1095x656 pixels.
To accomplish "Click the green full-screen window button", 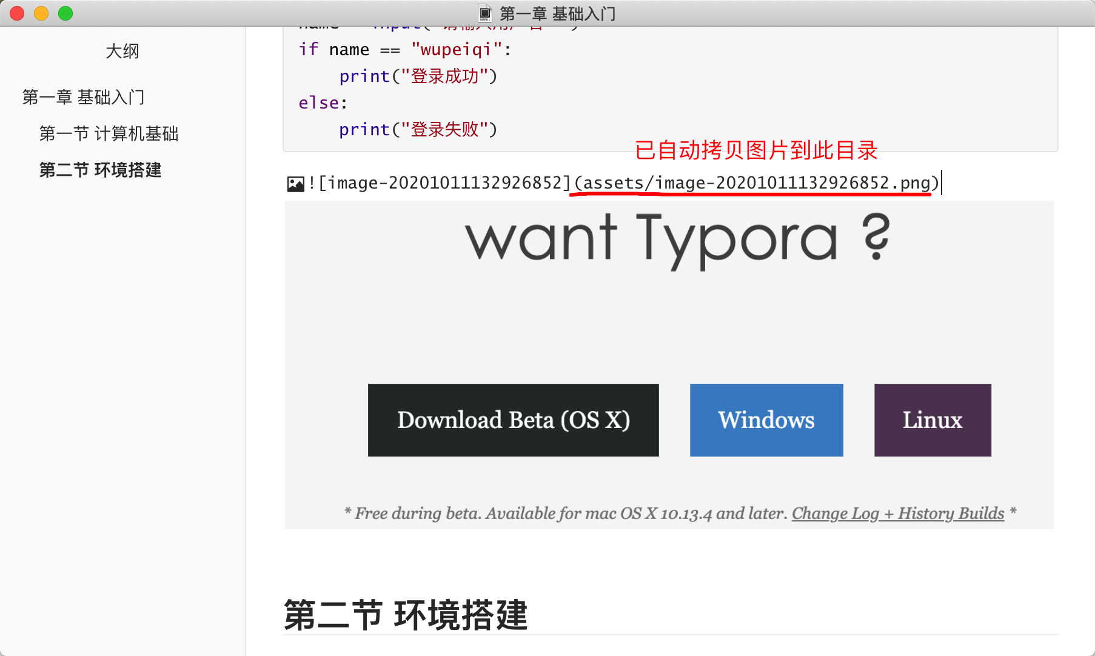I will (x=65, y=13).
